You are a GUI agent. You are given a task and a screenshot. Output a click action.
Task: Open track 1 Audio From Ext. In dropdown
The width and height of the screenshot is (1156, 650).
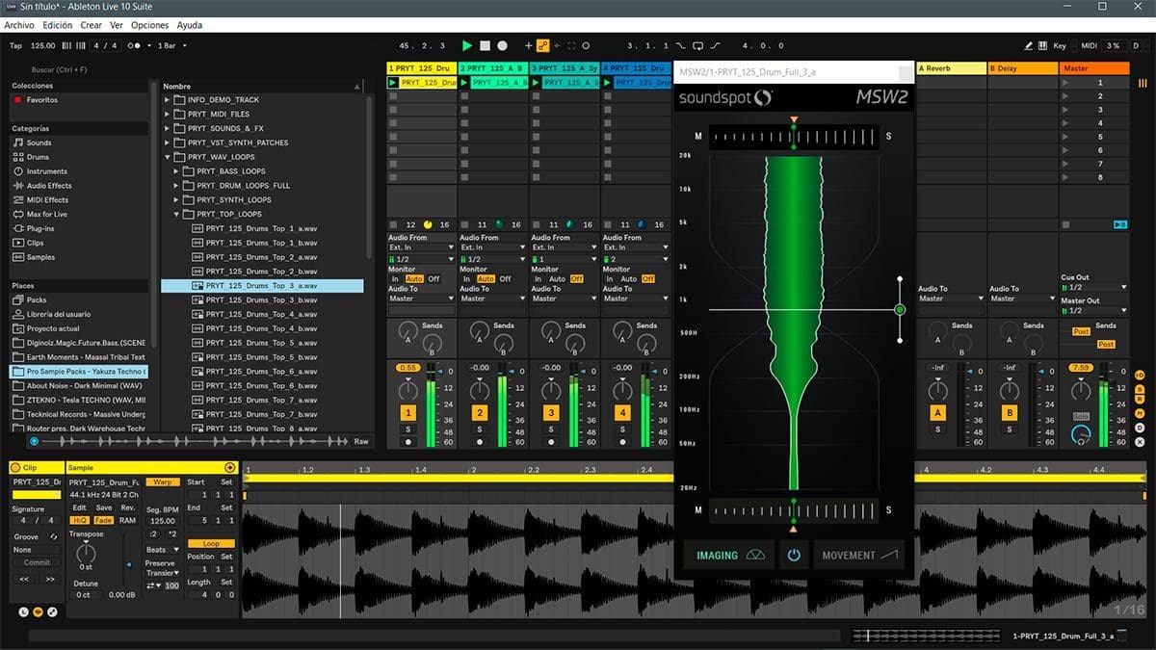point(421,247)
